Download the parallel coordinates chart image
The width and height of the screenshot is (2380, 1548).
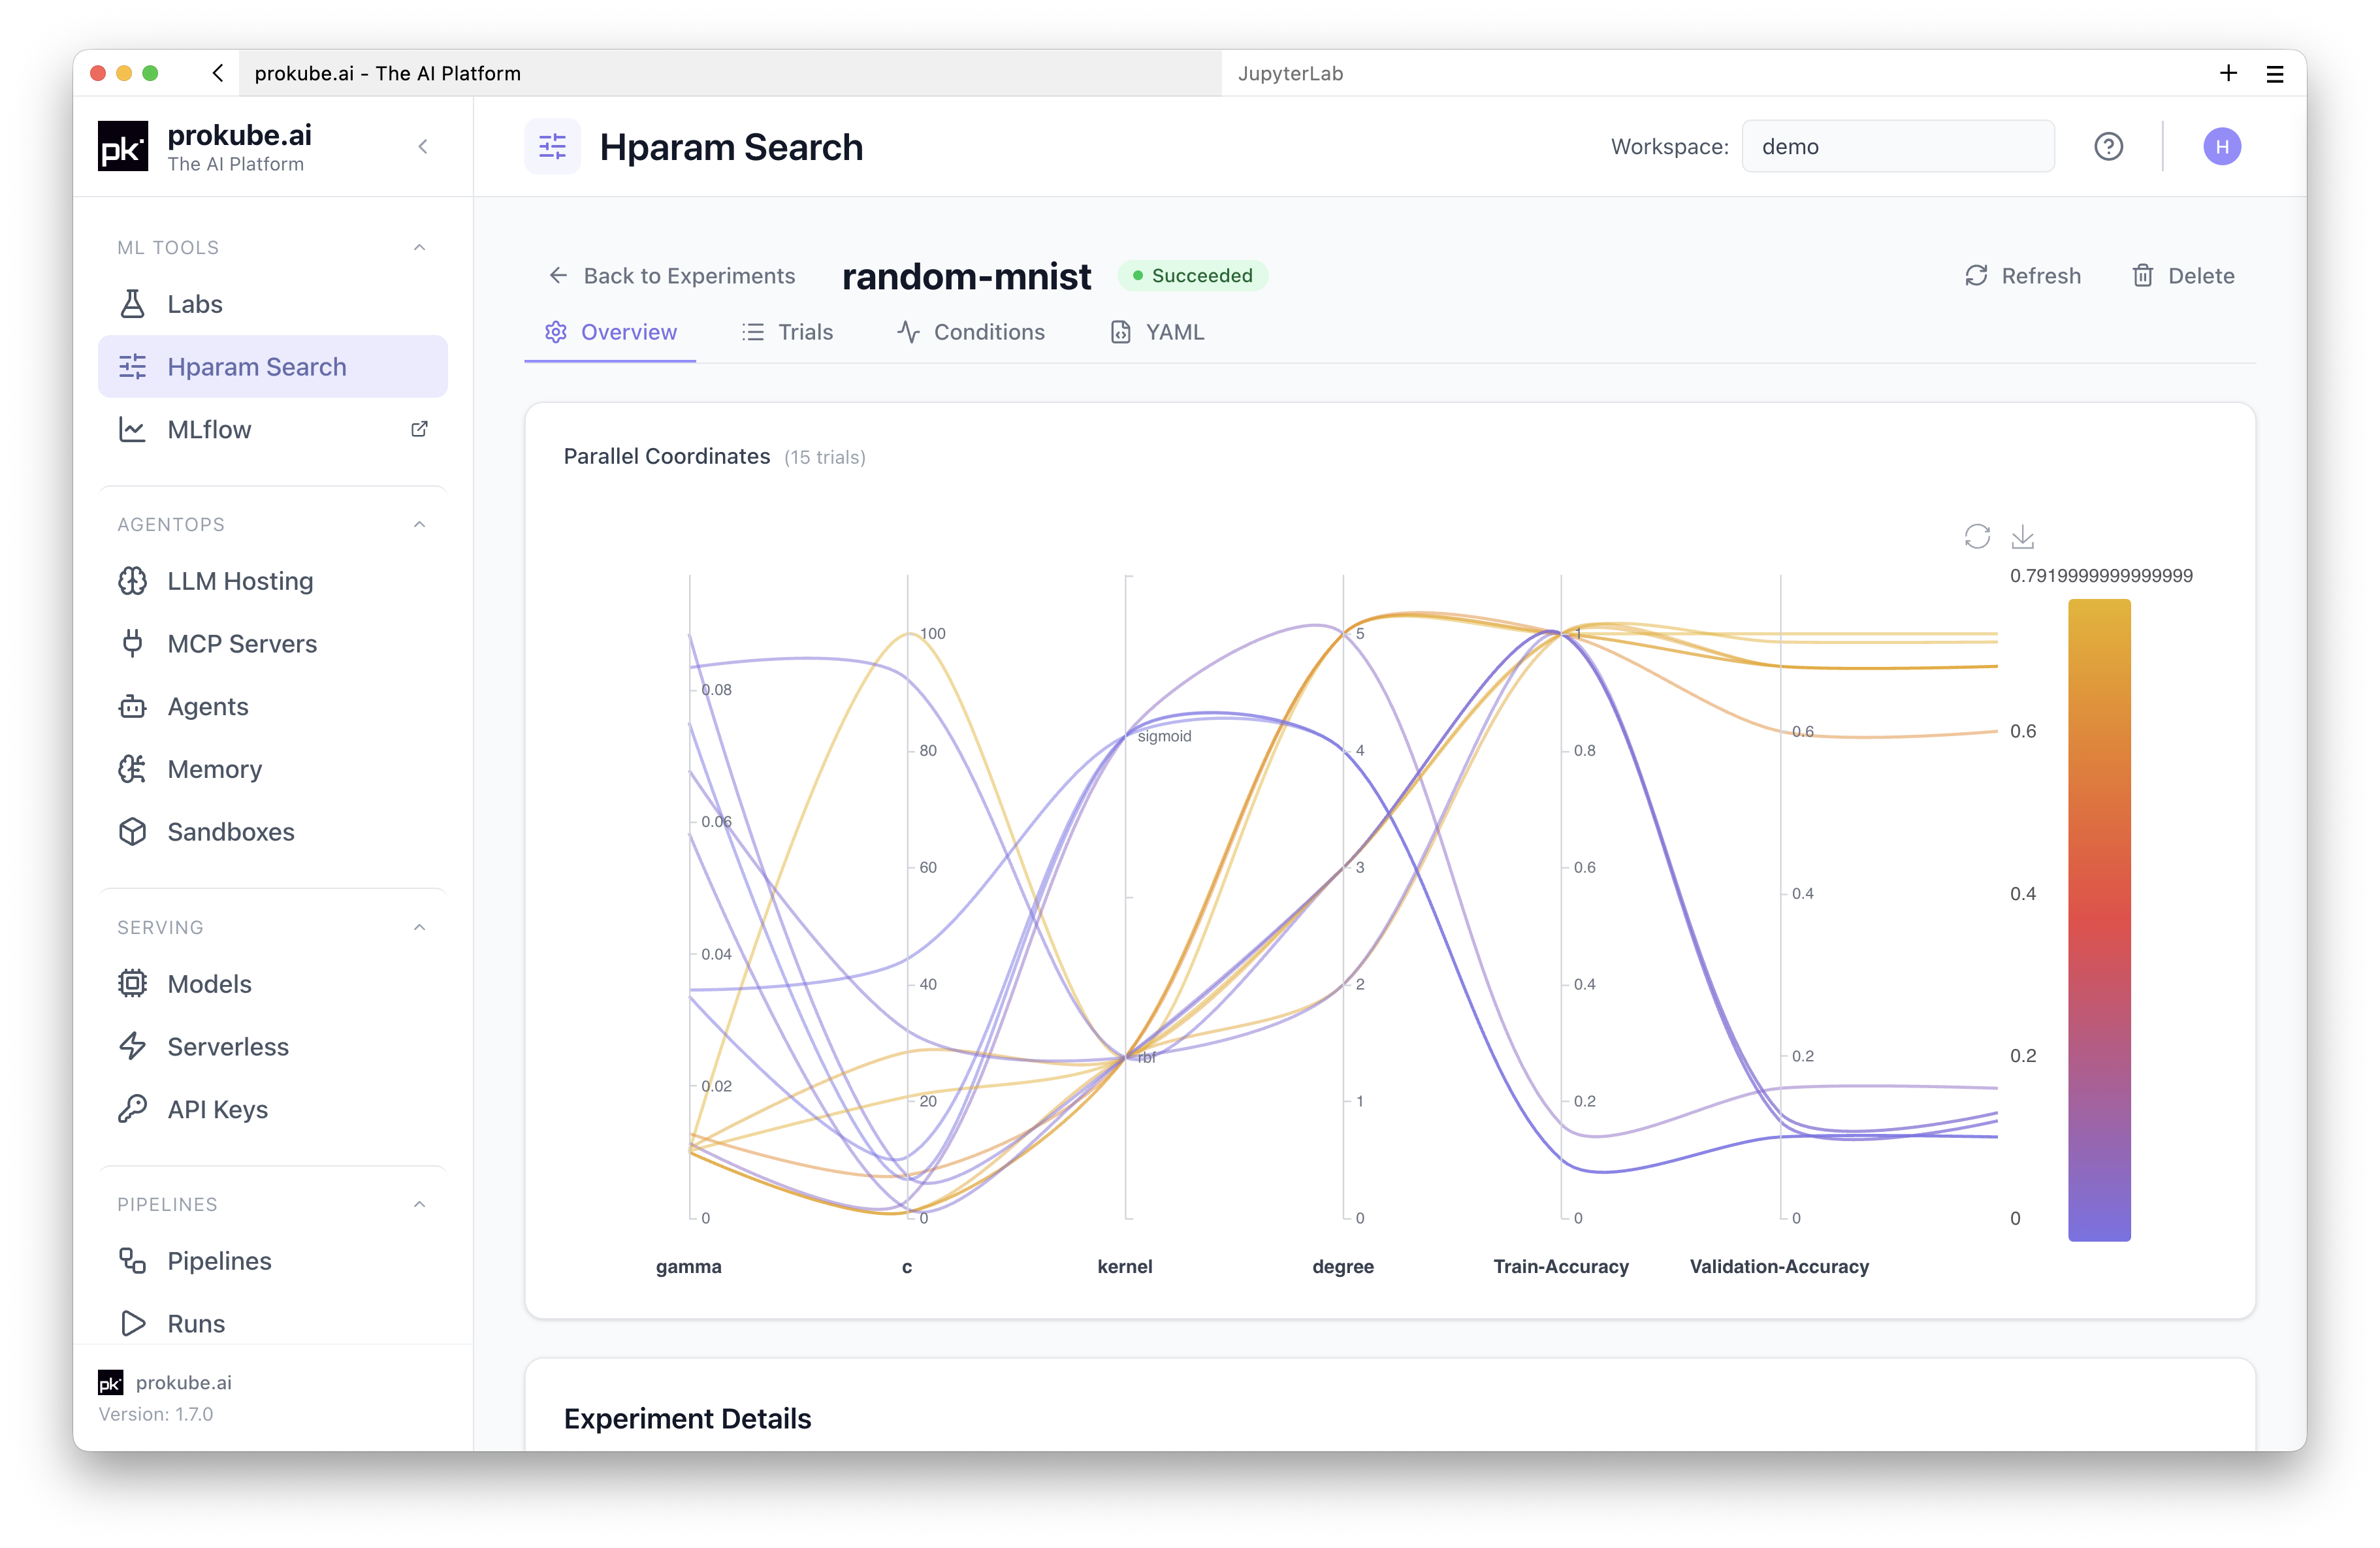2022,537
